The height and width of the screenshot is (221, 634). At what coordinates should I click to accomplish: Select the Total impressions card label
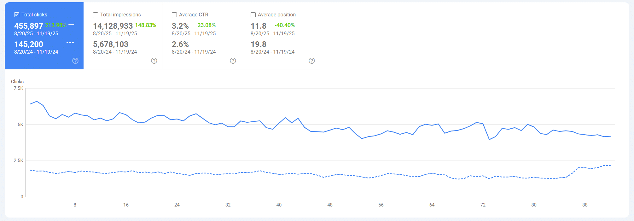click(120, 15)
